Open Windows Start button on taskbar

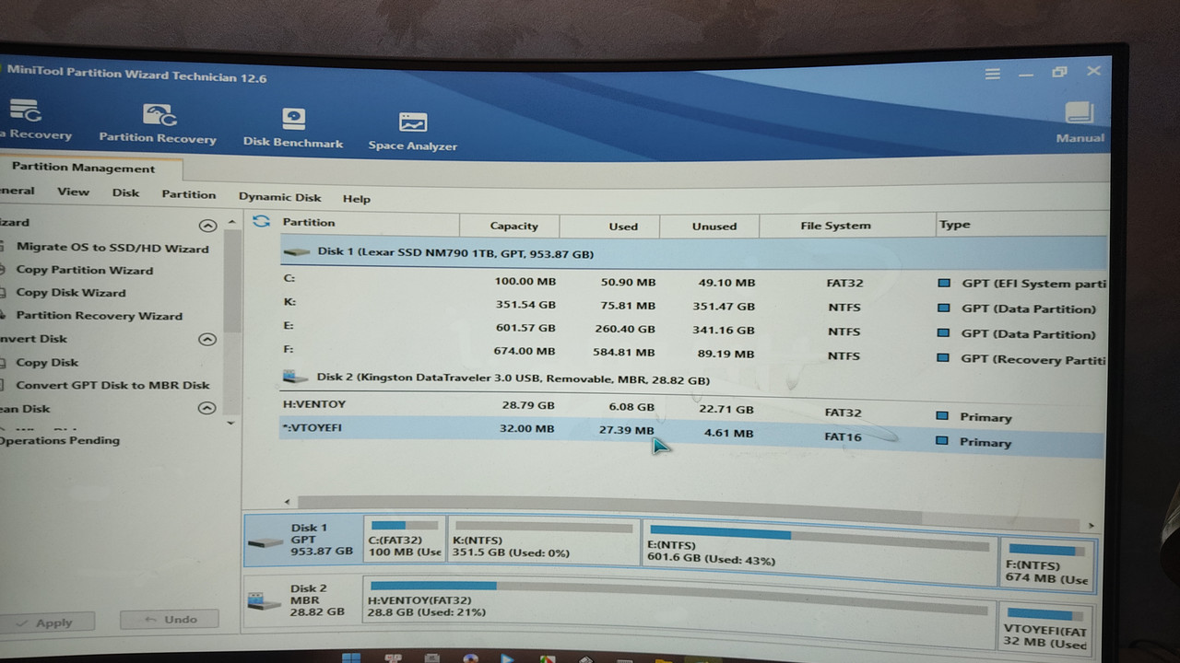351,657
